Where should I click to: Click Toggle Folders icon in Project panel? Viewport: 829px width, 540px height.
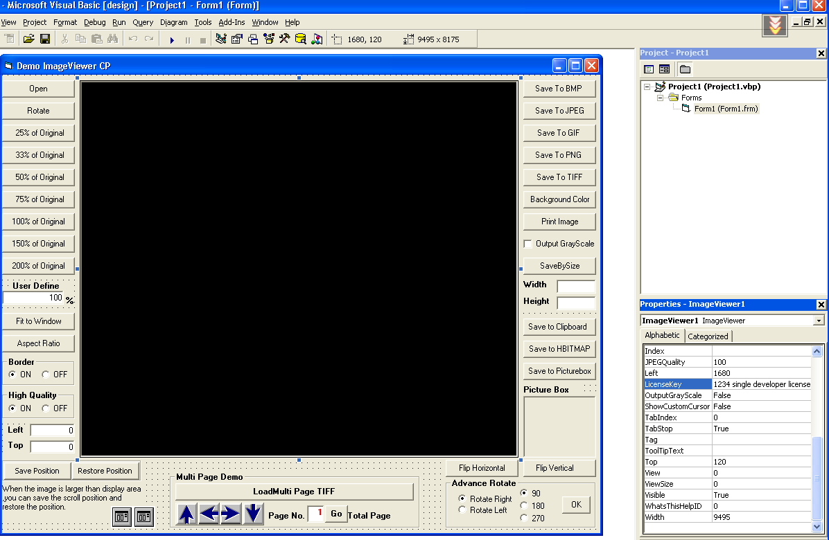click(685, 69)
